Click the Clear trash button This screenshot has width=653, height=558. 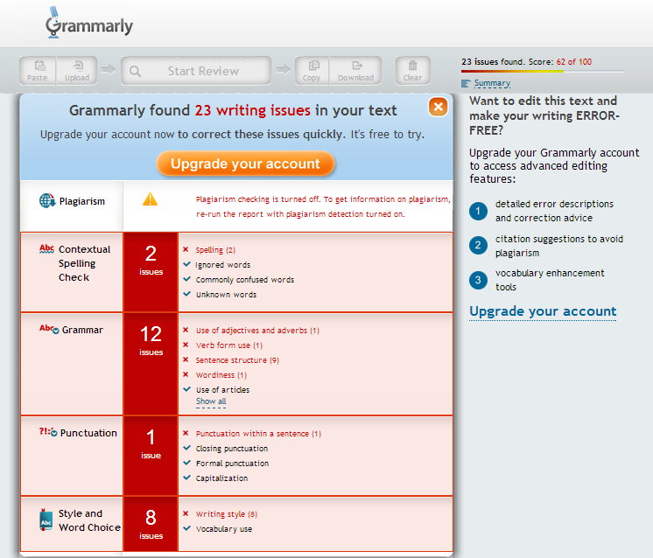[412, 71]
